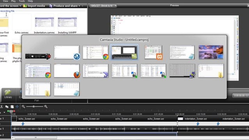Screen dimensions: 249x140
Task: Click the green selection-start marker on playhead
Action: (8, 111)
